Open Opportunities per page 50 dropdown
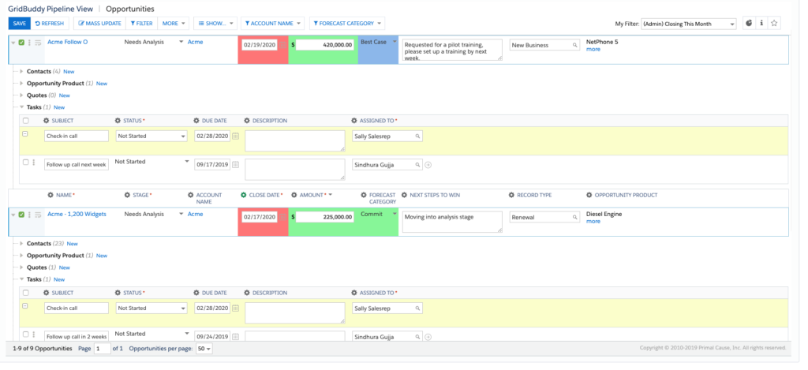Viewport: 808px width, 370px height. [x=204, y=349]
